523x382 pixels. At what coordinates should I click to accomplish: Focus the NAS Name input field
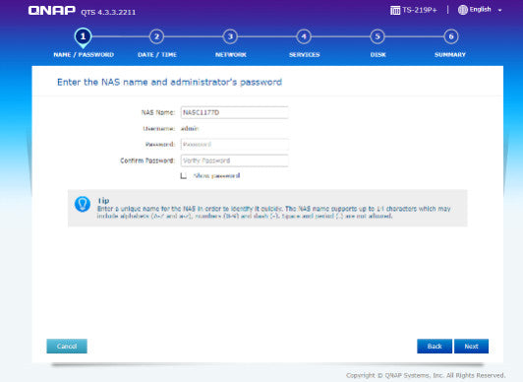tap(234, 112)
